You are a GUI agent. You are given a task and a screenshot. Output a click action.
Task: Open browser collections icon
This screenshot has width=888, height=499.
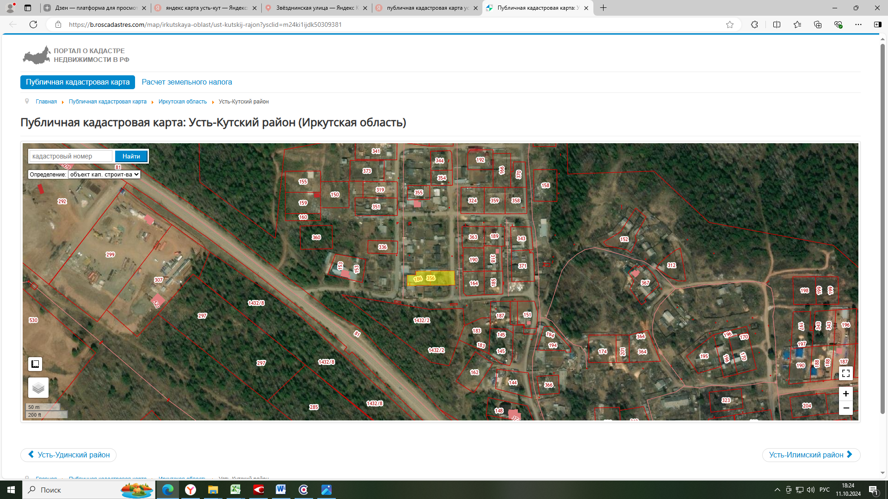point(818,24)
